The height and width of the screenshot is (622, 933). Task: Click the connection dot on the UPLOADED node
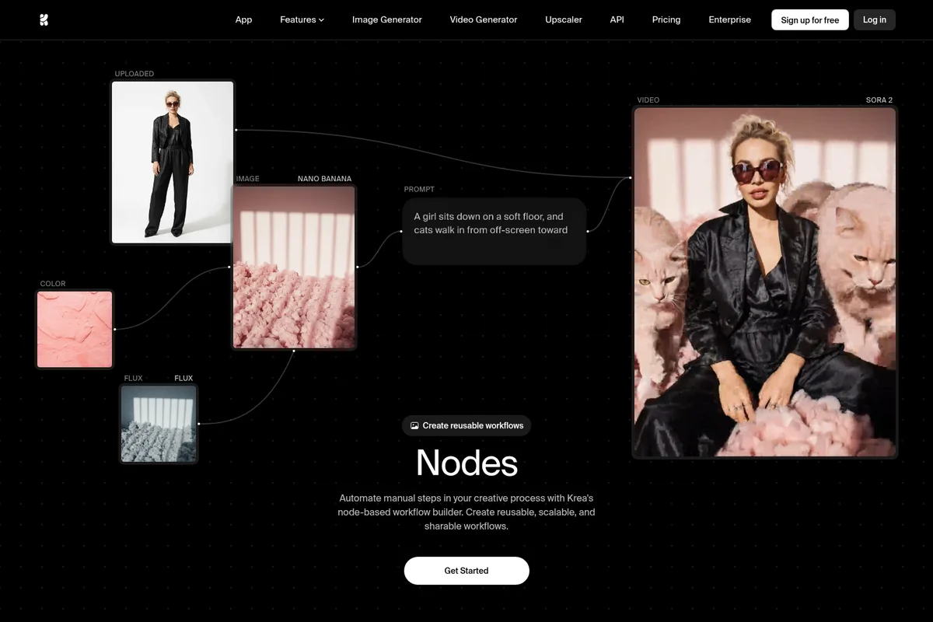pyautogui.click(x=236, y=131)
